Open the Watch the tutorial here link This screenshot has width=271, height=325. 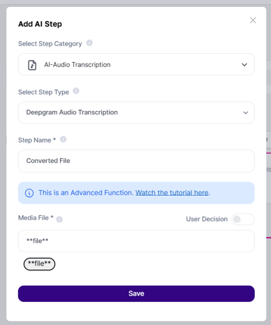[x=172, y=193]
